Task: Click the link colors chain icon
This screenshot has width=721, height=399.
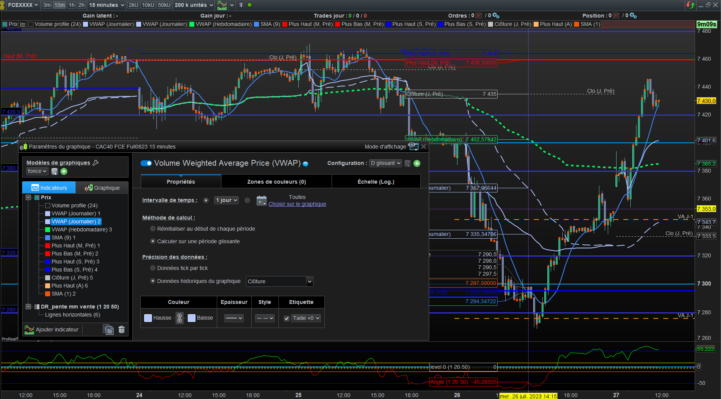Action: click(x=179, y=318)
